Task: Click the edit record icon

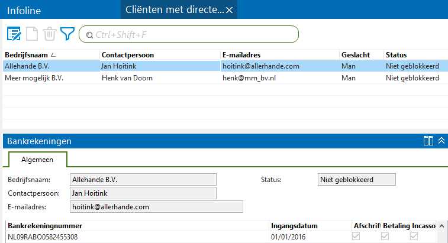Action: (14, 34)
